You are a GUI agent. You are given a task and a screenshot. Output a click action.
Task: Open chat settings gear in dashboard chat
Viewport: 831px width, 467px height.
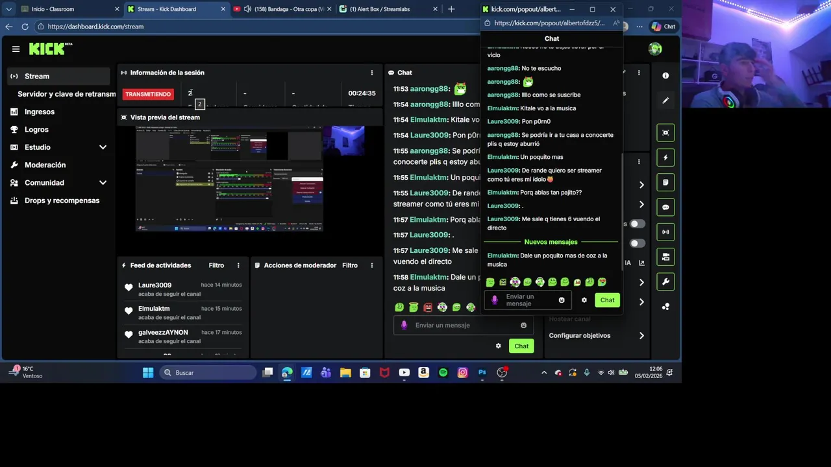point(498,346)
